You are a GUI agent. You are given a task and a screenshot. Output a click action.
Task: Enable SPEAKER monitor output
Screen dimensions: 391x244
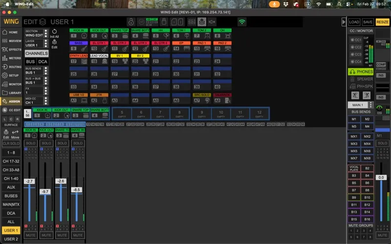[361, 79]
